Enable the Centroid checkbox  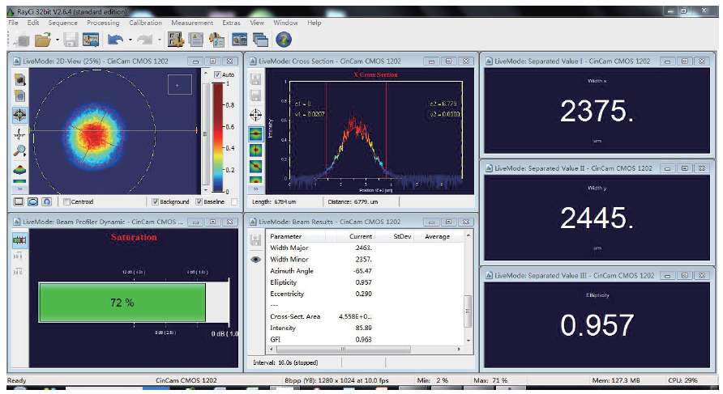click(x=67, y=201)
